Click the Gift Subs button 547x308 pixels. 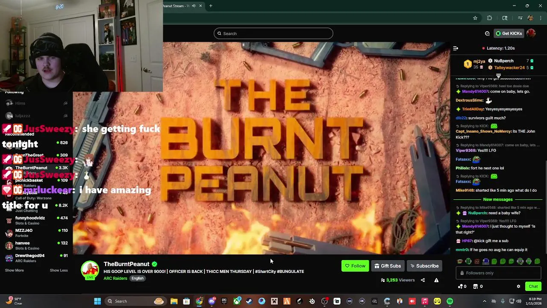[388, 266]
